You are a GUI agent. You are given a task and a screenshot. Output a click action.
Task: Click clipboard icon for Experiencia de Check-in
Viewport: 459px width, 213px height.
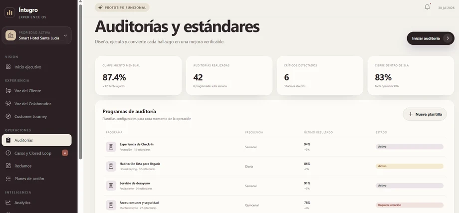111,147
